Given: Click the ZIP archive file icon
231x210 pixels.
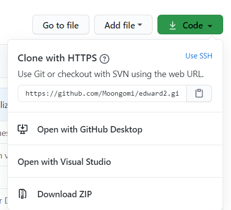Looking at the screenshot, I should [23, 194].
